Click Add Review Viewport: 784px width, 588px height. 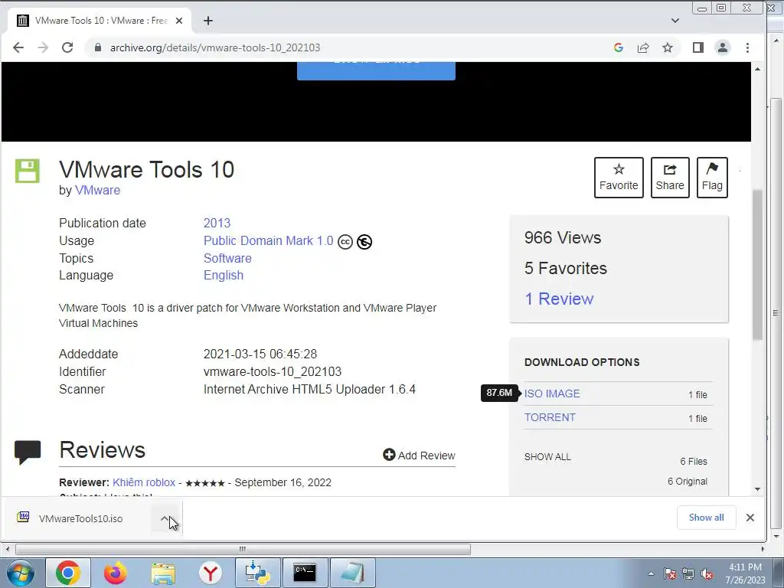pos(419,455)
